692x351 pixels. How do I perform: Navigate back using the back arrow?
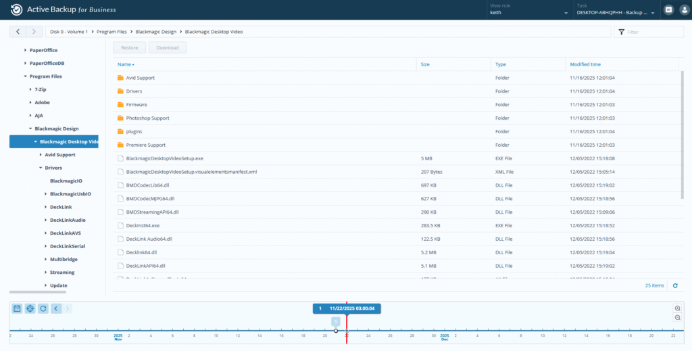18,32
